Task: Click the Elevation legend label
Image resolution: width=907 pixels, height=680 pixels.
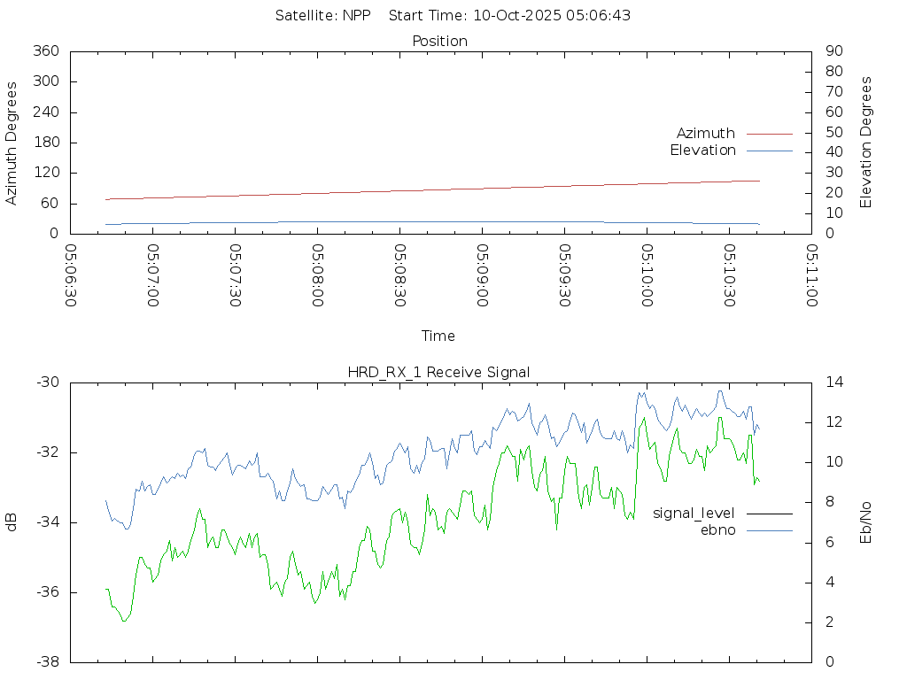Action: (x=702, y=151)
